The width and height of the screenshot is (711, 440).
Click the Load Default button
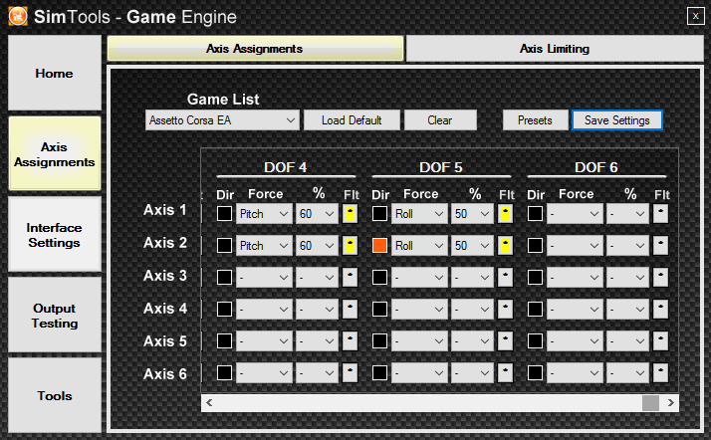pos(352,120)
